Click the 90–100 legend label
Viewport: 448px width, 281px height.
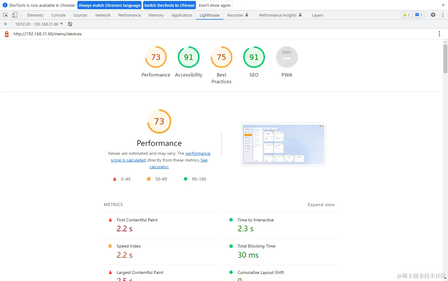(x=199, y=179)
